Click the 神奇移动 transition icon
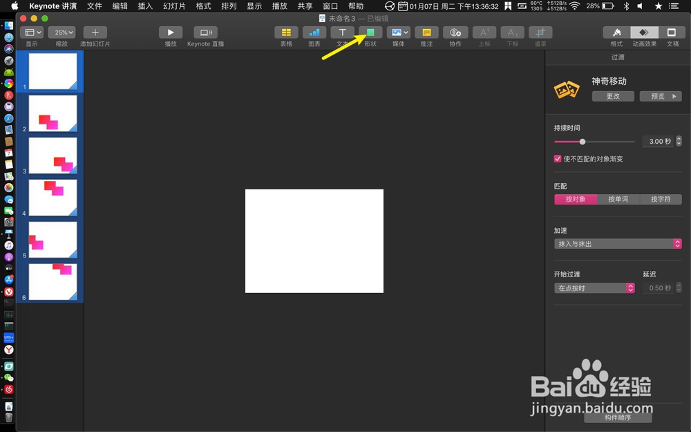 click(567, 89)
